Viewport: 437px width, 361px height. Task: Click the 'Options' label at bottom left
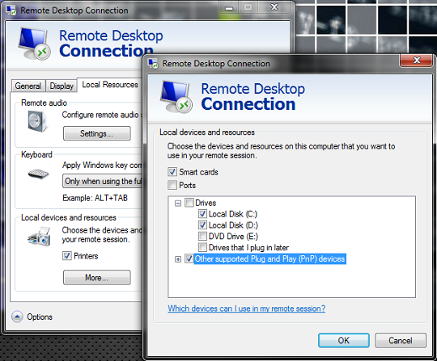(40, 317)
